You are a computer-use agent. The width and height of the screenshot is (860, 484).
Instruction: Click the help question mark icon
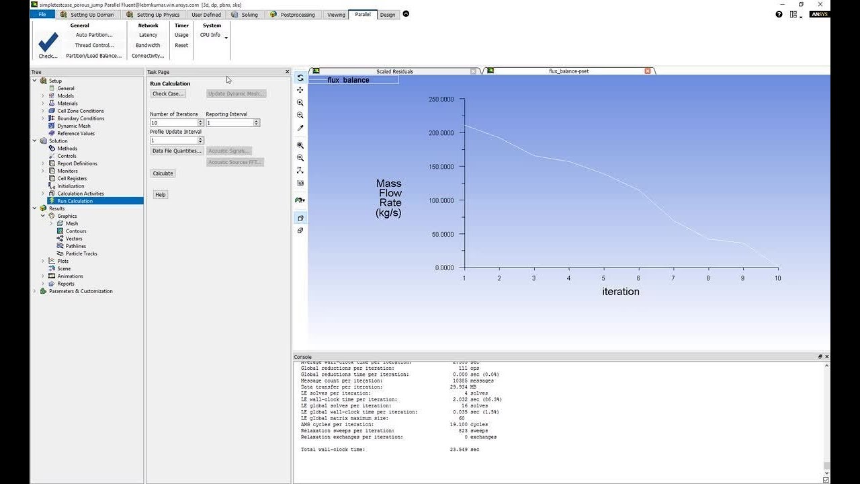pyautogui.click(x=779, y=14)
